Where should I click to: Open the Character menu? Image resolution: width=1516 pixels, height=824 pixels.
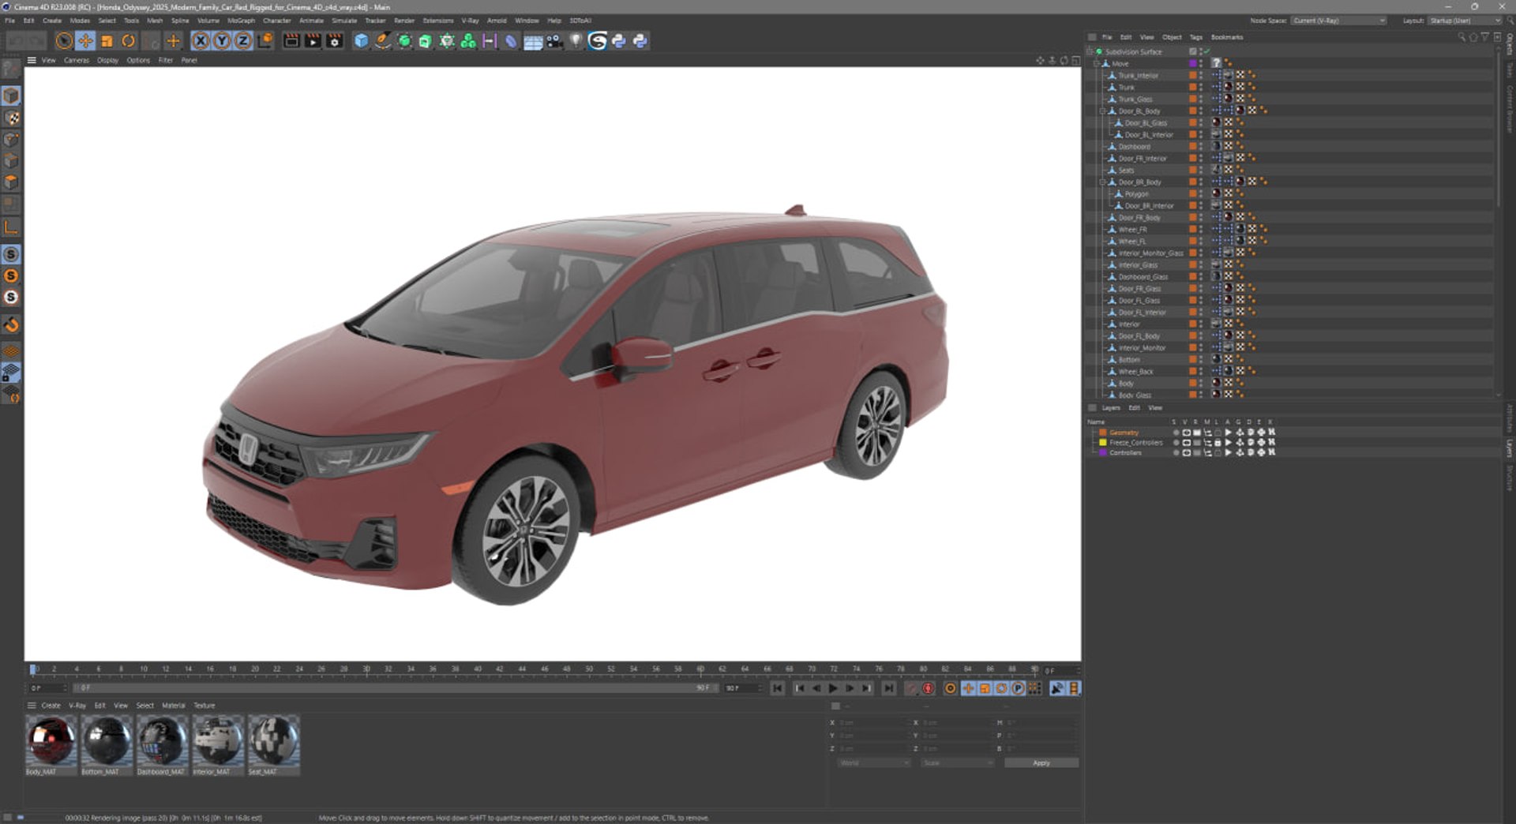276,21
